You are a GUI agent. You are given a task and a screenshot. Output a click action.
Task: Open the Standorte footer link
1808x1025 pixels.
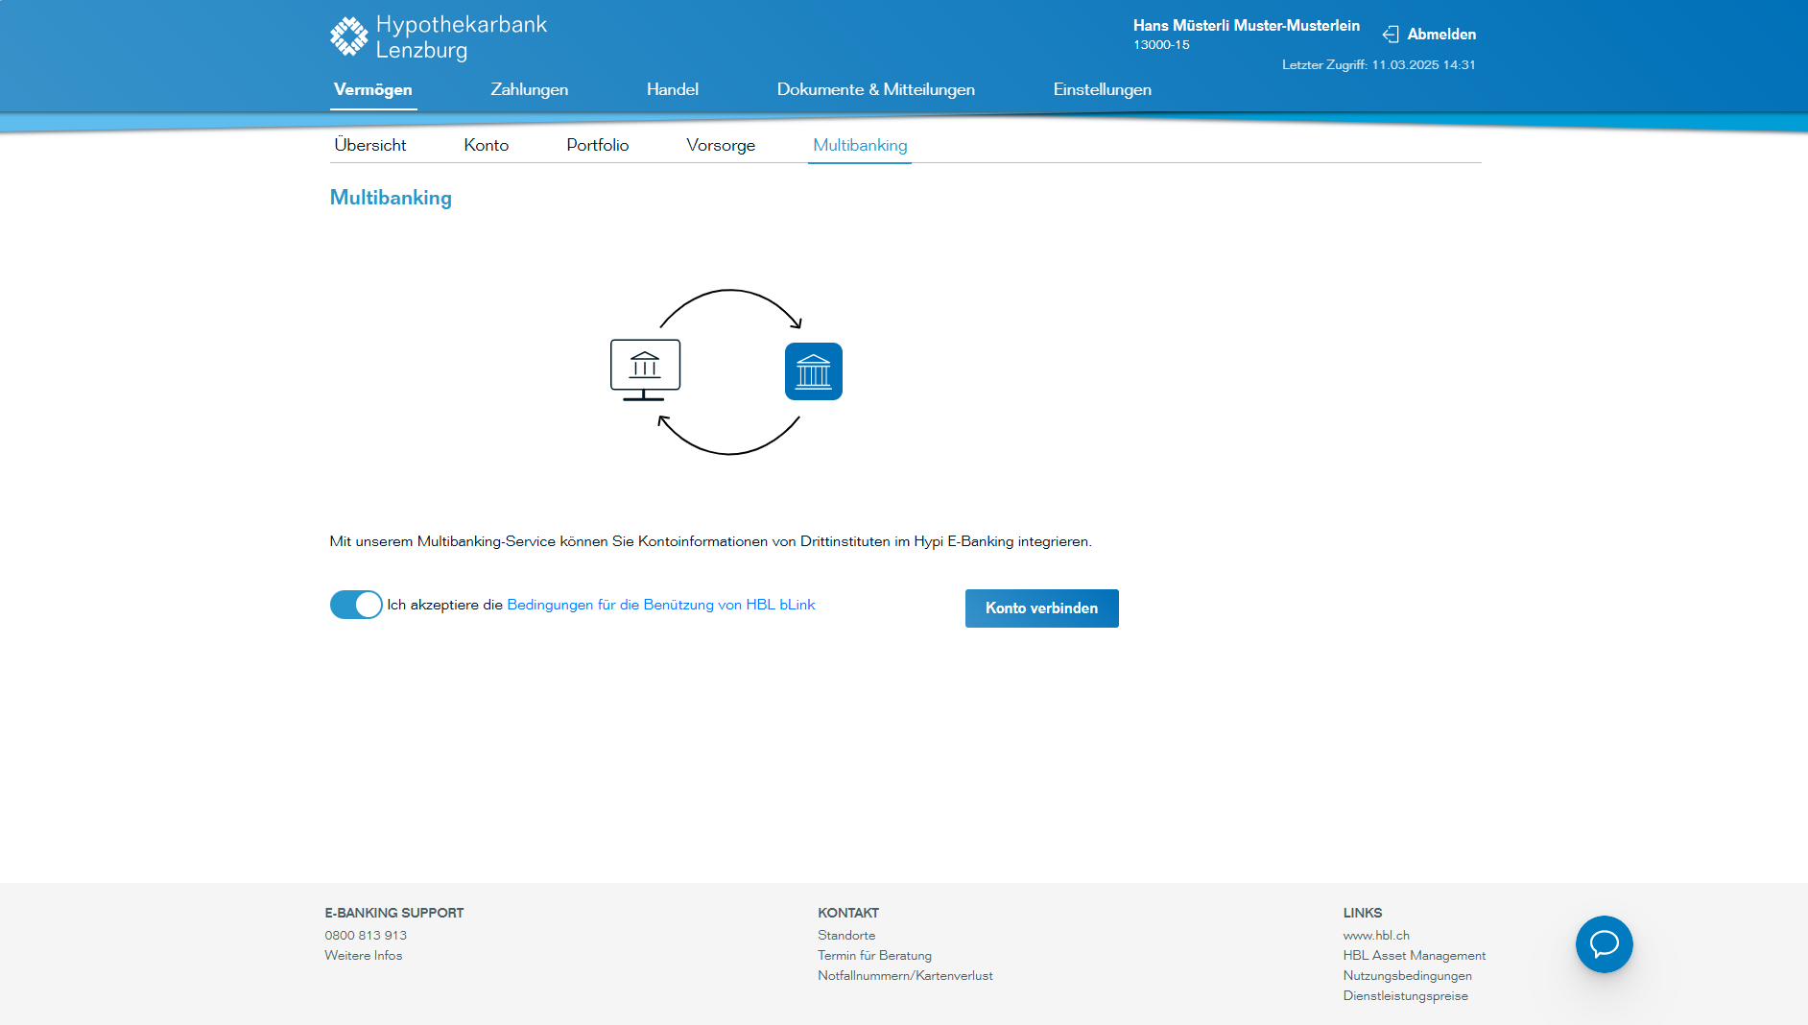[x=845, y=935]
